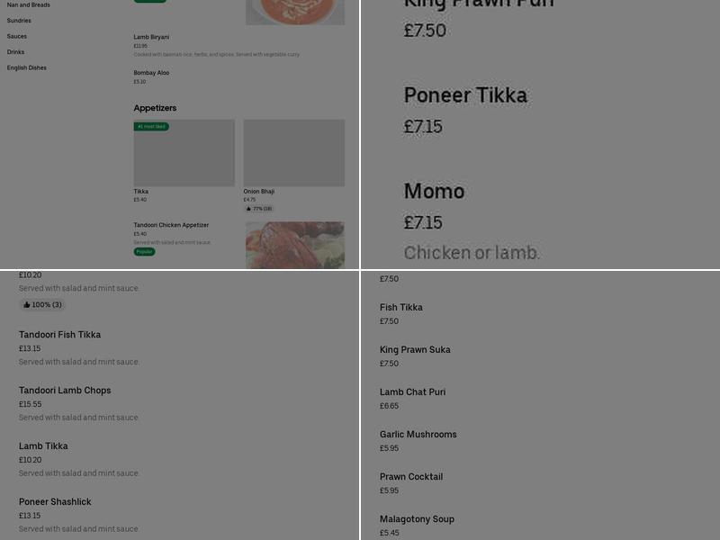
Task: Select 'Sundries' from the category list
Action: click(17, 20)
